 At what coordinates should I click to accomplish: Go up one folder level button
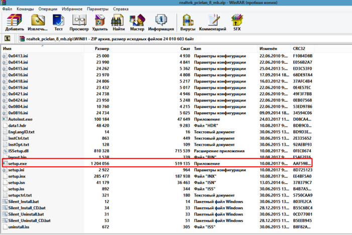click(x=7, y=39)
